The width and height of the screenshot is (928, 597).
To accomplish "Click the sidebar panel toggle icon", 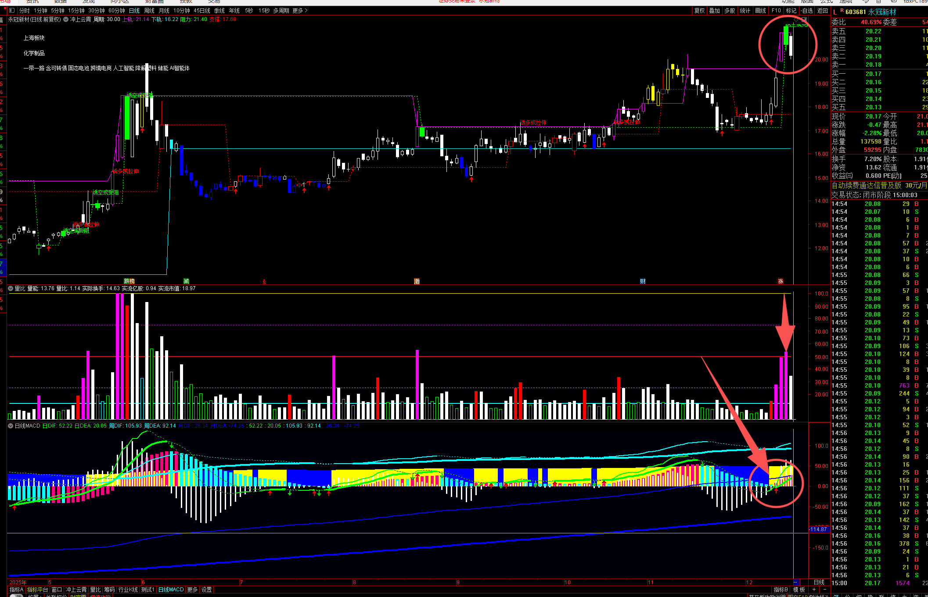I will click(12, 11).
